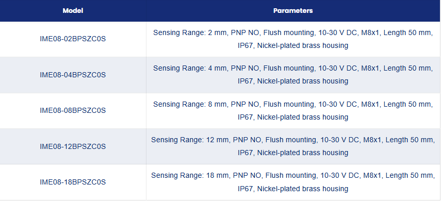Click 'IP67, Nickel-plated brass housing' in third row
Viewport: 441px width, 201px height.
293,117
